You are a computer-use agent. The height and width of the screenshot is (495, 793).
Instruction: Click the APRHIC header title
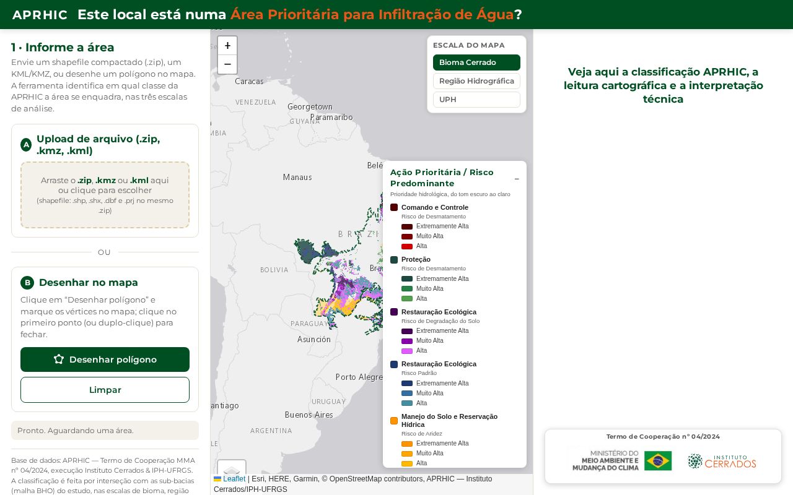pyautogui.click(x=40, y=15)
